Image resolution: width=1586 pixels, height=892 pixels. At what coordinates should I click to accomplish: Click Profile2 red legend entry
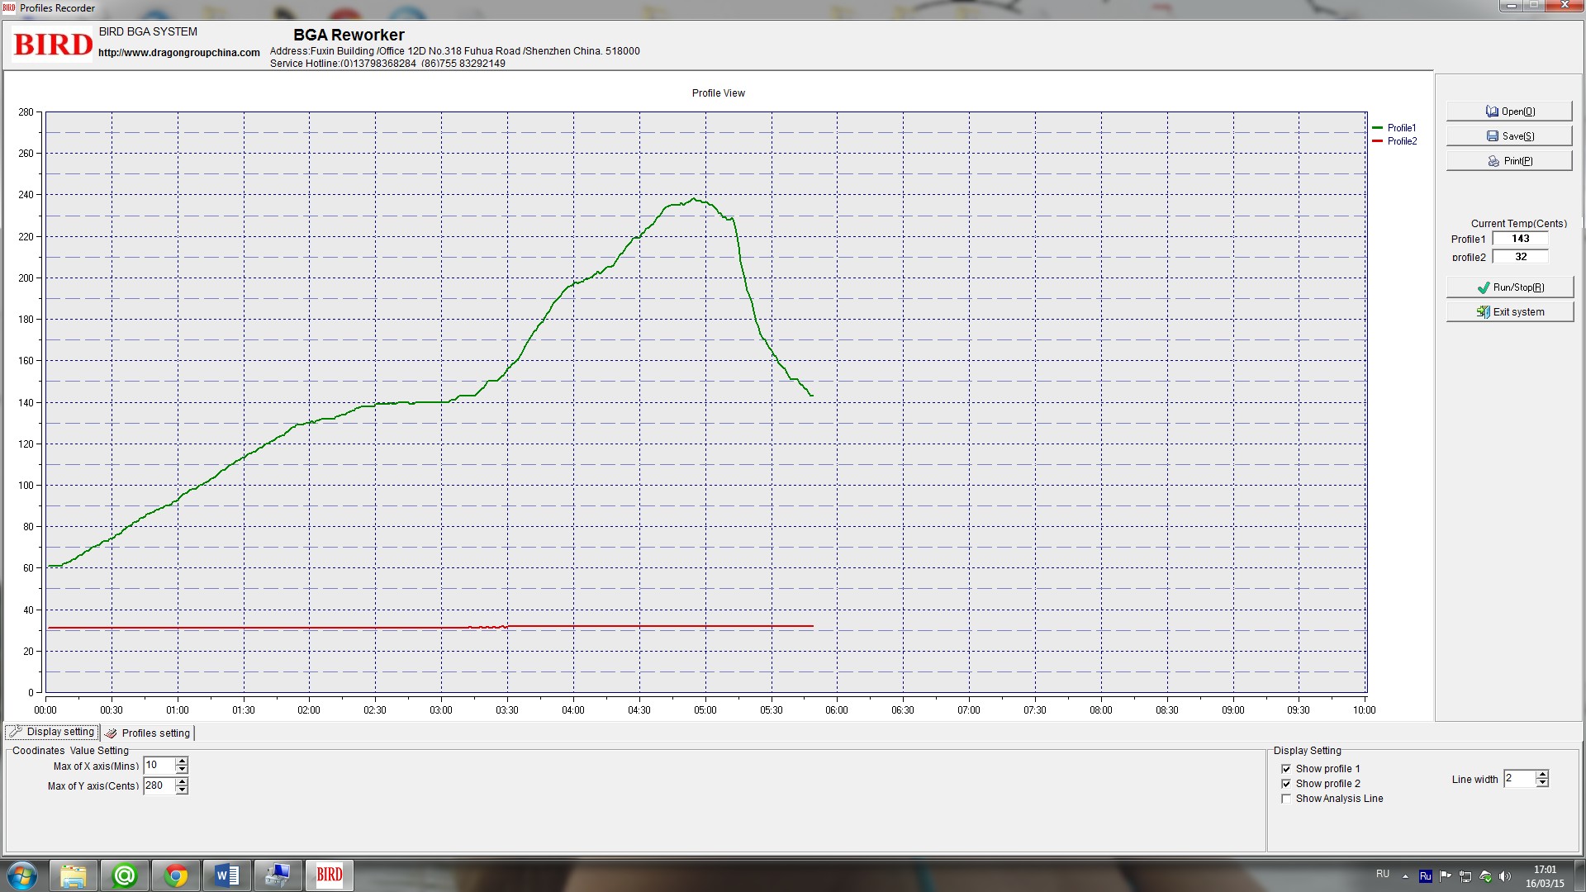[x=1394, y=141]
